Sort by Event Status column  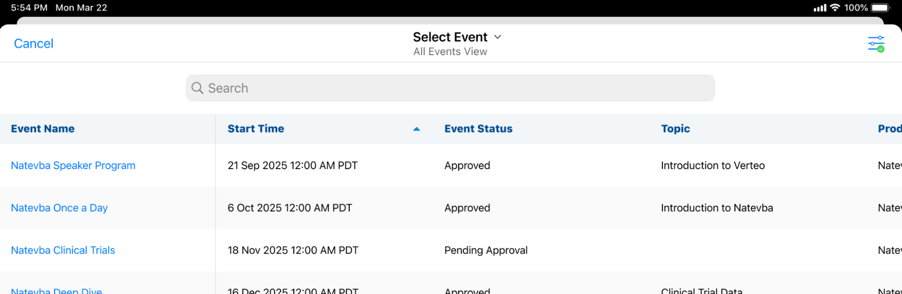pos(478,129)
